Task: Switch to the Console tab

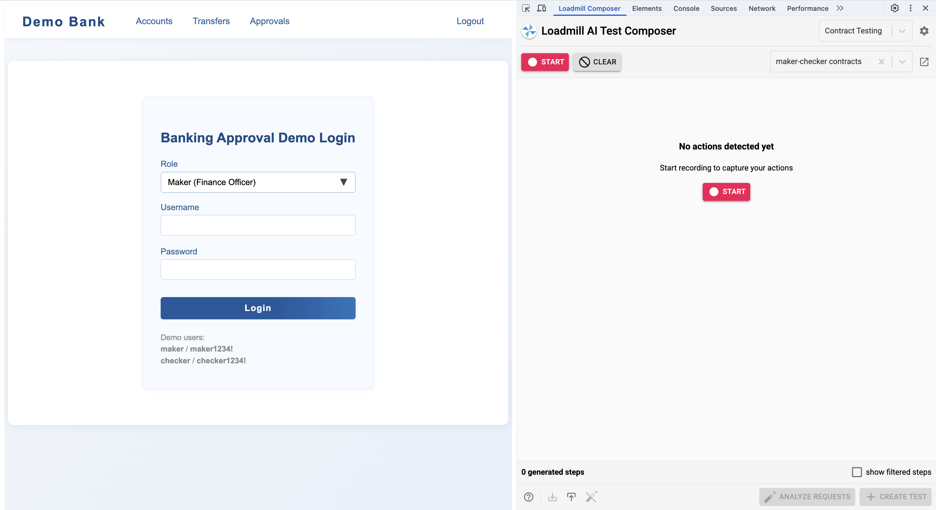Action: pyautogui.click(x=686, y=8)
